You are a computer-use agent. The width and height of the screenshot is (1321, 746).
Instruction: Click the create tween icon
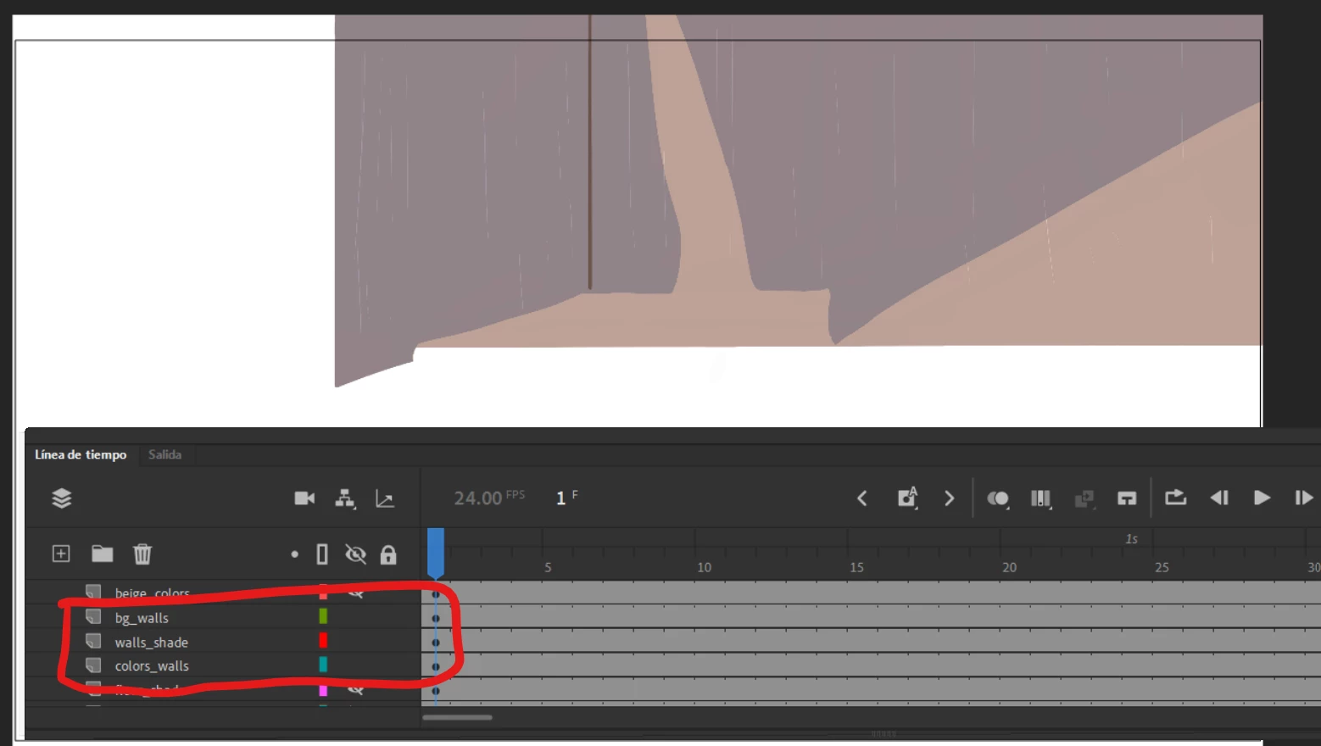tap(1084, 498)
